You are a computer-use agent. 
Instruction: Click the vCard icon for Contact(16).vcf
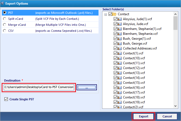point(119,88)
